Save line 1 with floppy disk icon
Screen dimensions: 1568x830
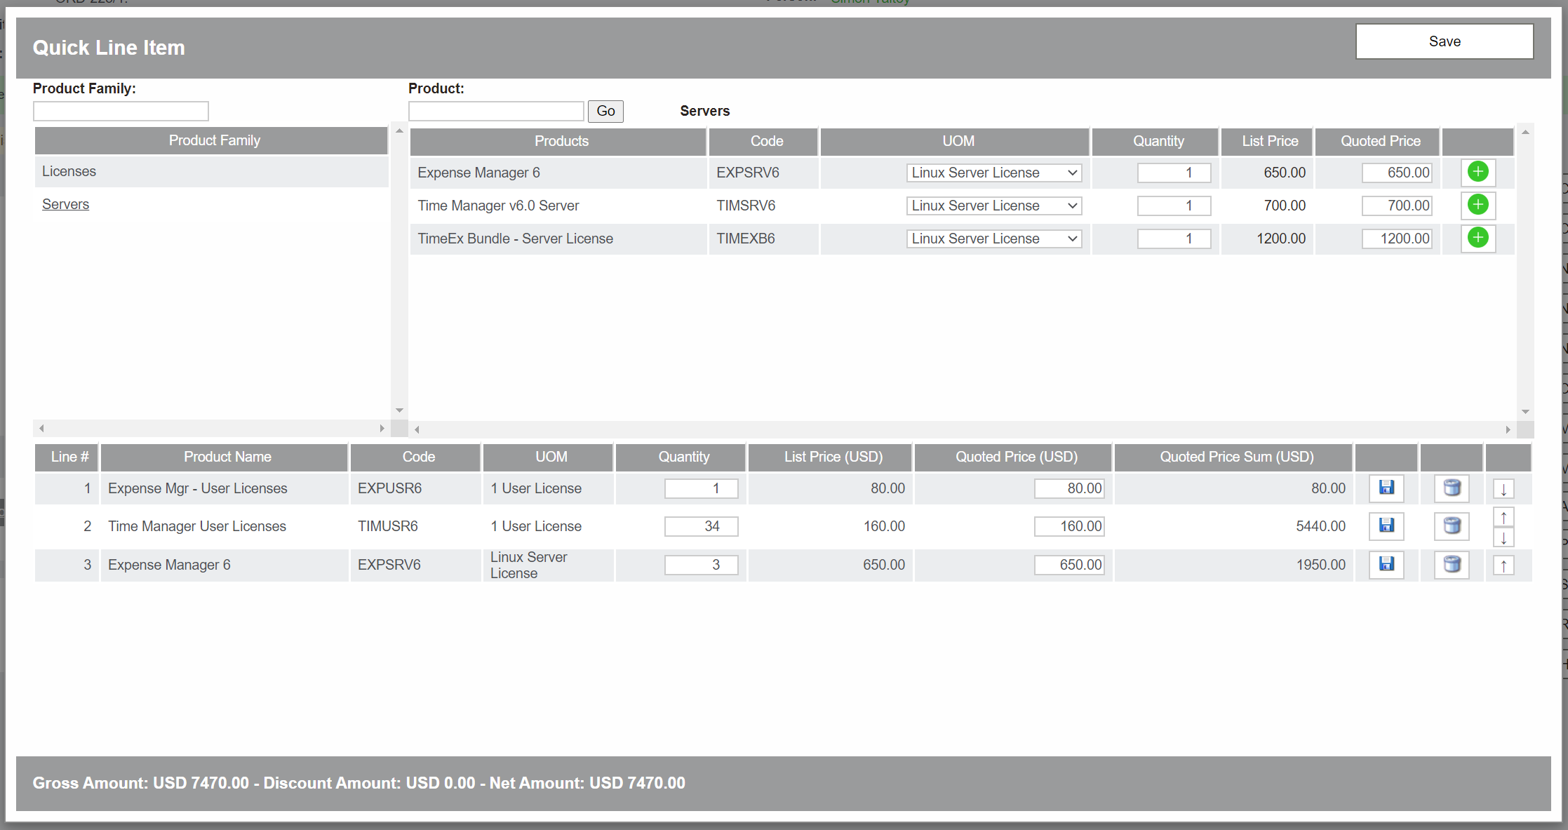[x=1386, y=488]
